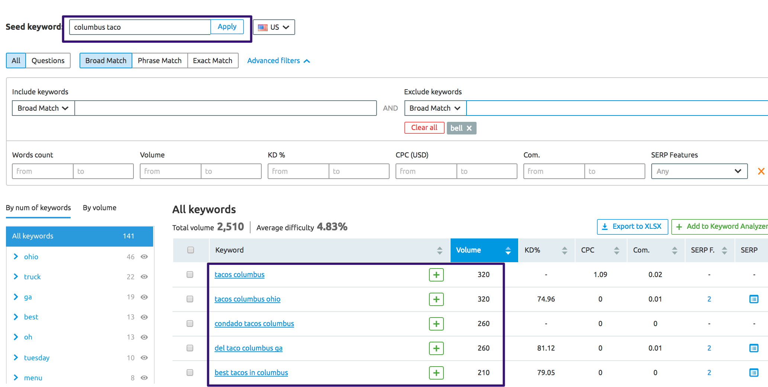Toggle visibility of 'menu' keyword group
The image size is (768, 387).
pyautogui.click(x=144, y=378)
